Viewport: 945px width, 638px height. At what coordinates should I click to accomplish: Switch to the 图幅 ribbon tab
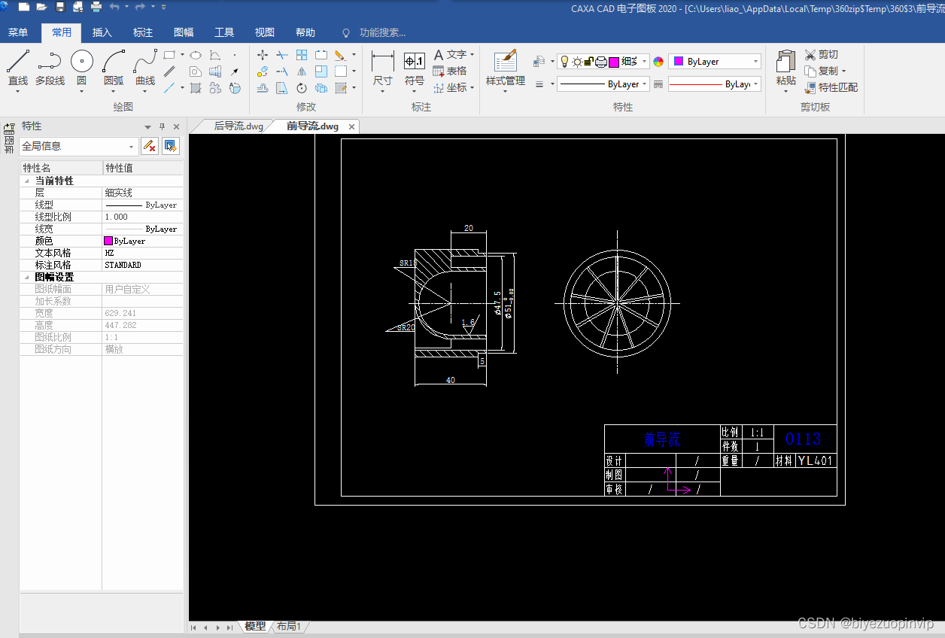click(x=184, y=32)
